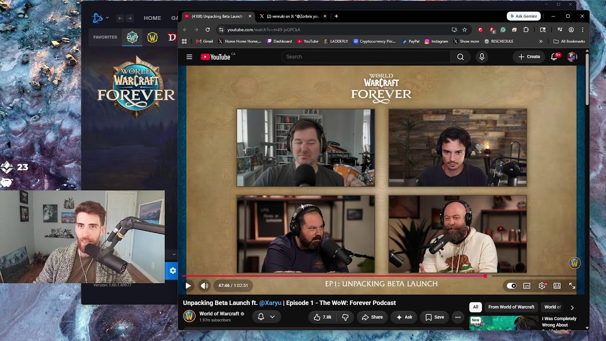Bookmark this page with the star
This screenshot has height=341, width=606.
click(x=464, y=29)
